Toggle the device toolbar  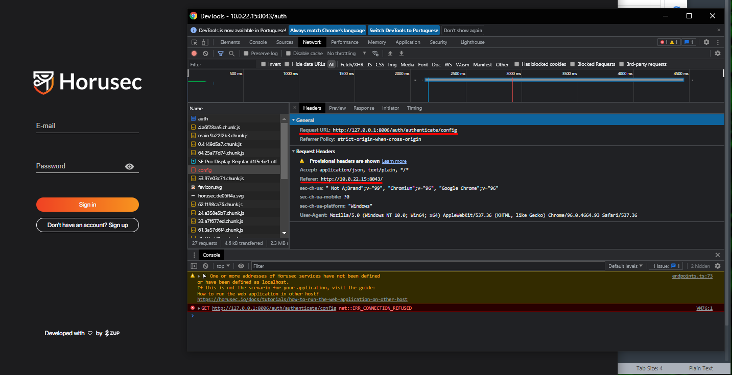(204, 42)
